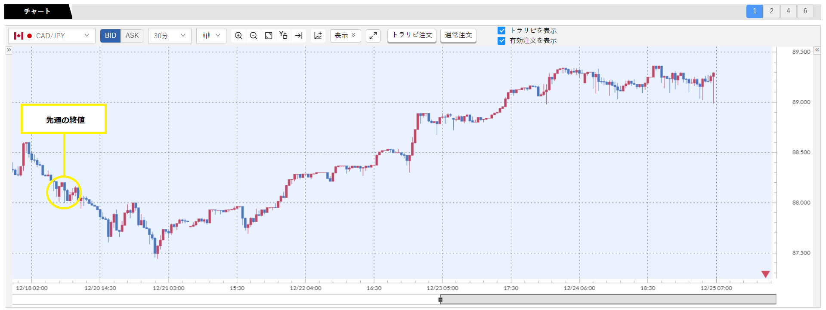Click 89.000 price axis label

coord(801,102)
